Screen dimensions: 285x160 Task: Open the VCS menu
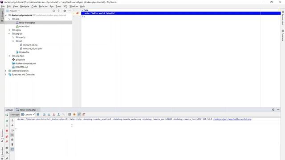[65, 6]
